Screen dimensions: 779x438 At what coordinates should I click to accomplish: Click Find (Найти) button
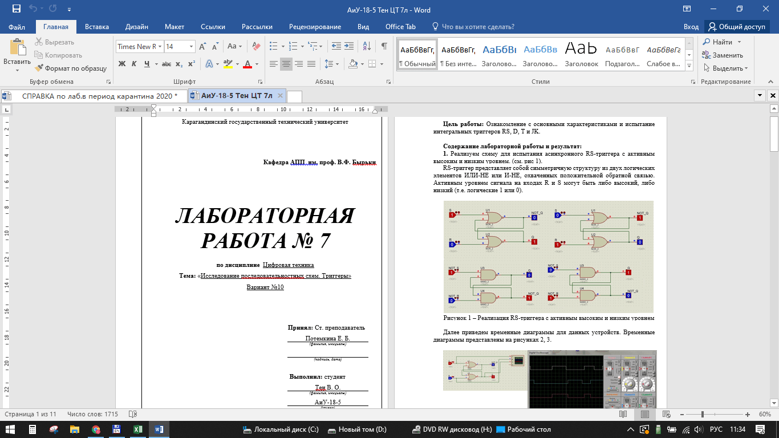(x=717, y=42)
